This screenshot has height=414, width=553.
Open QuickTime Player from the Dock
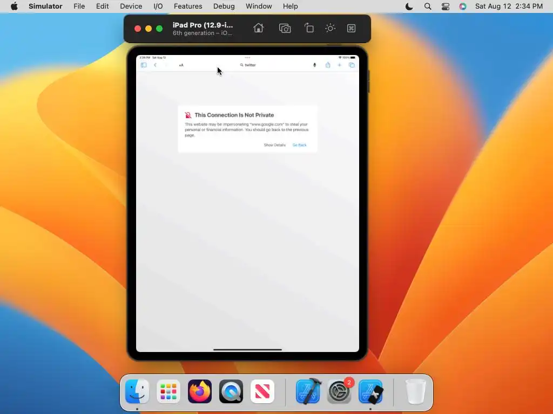(231, 391)
